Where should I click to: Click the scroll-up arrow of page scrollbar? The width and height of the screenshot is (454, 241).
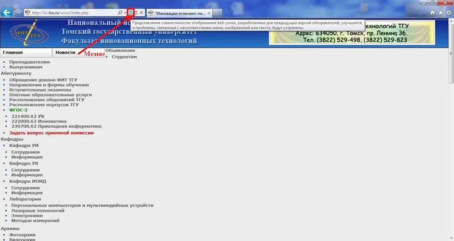click(x=451, y=21)
